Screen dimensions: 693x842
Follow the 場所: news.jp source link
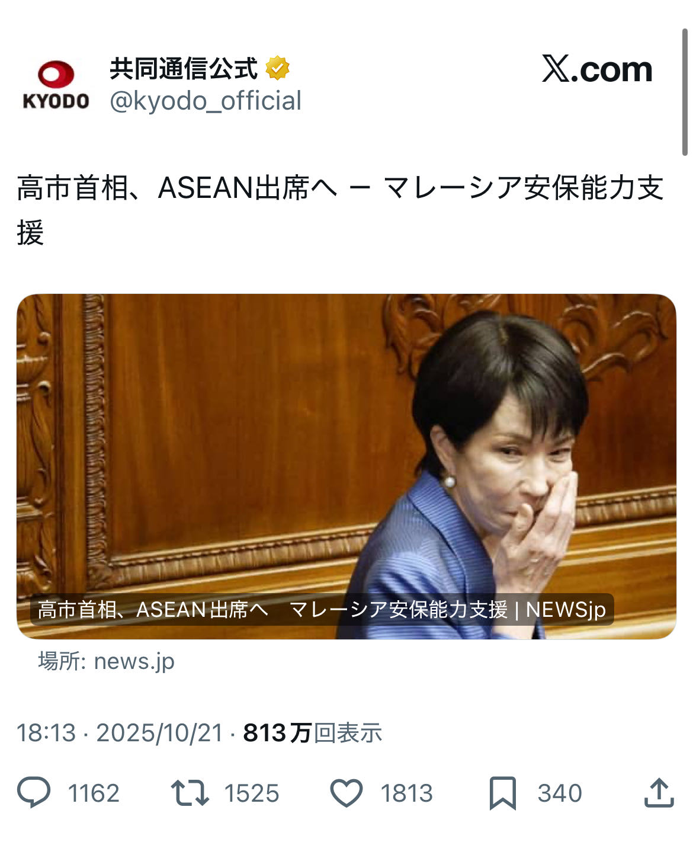coord(106,661)
